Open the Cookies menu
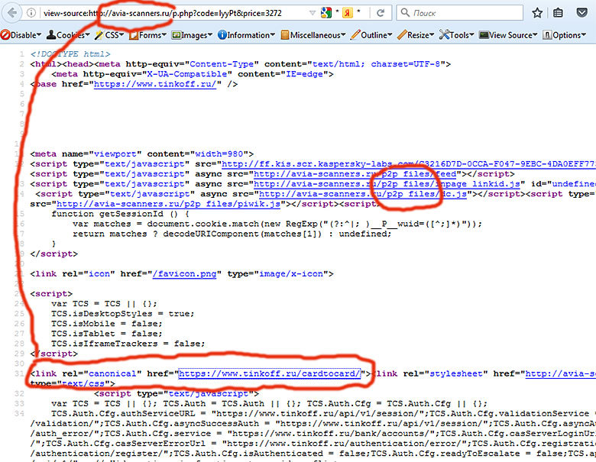This screenshot has height=462, width=596. [68, 35]
